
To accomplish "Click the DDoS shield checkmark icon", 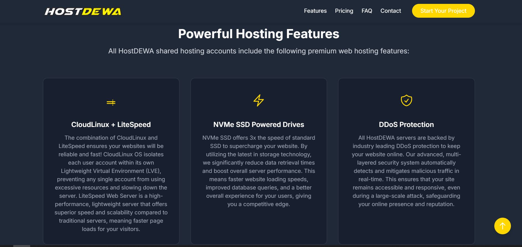I will [x=406, y=100].
